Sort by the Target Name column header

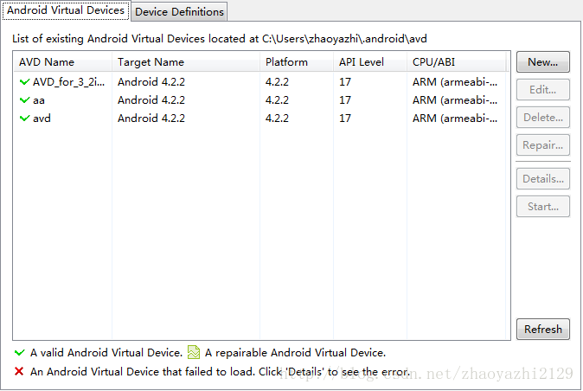click(185, 61)
